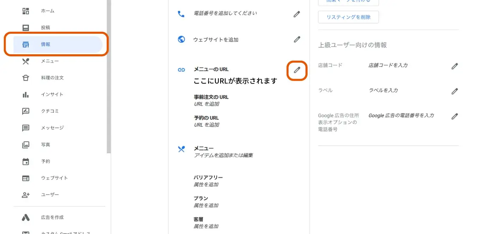494x234 pixels.
Task: Open 写真 in the sidebar
Action: (x=46, y=144)
